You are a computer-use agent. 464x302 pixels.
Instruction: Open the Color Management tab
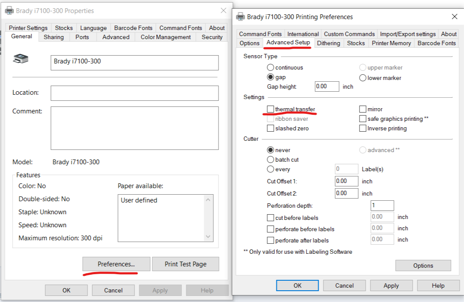tap(165, 37)
